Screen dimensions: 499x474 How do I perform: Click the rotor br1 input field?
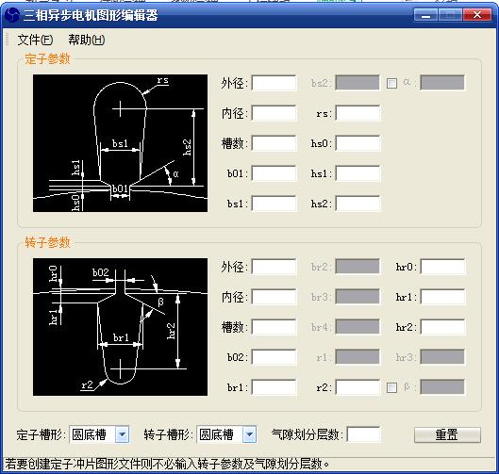(274, 387)
